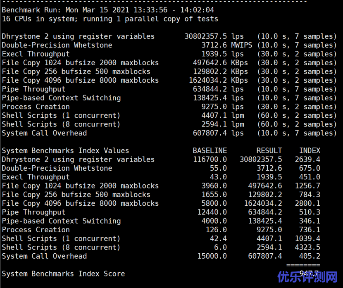Click the File Copy 256 index value 784.3

310,195
